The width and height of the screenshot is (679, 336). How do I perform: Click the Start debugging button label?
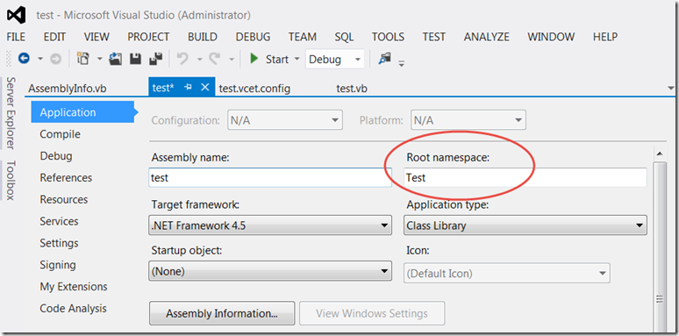(x=277, y=60)
